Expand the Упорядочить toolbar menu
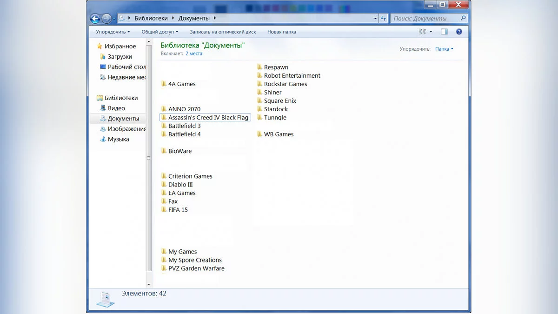Screen dimensions: 558x314 pyautogui.click(x=113, y=32)
